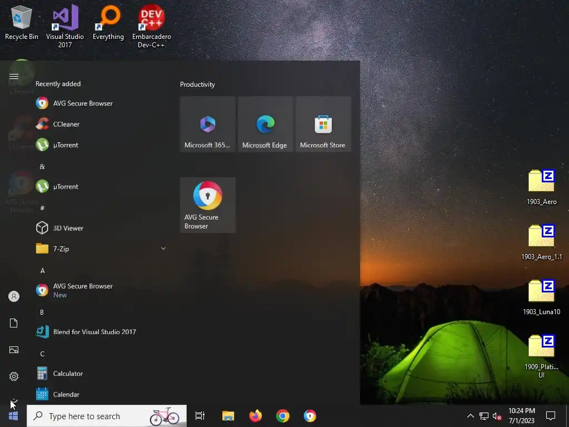Open the Microsoft Edge tile

(x=265, y=124)
